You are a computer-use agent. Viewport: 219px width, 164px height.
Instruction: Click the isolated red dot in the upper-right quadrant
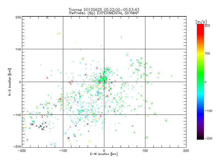click(121, 37)
